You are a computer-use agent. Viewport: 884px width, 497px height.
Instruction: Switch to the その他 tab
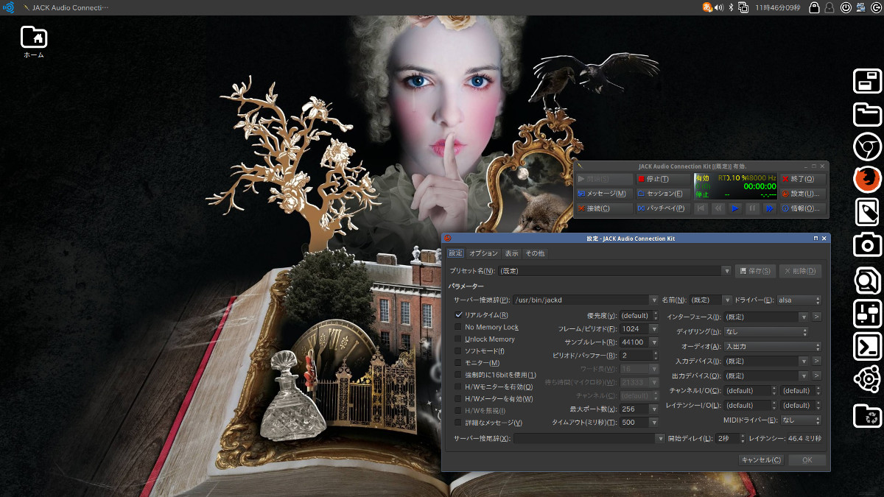pyautogui.click(x=535, y=253)
